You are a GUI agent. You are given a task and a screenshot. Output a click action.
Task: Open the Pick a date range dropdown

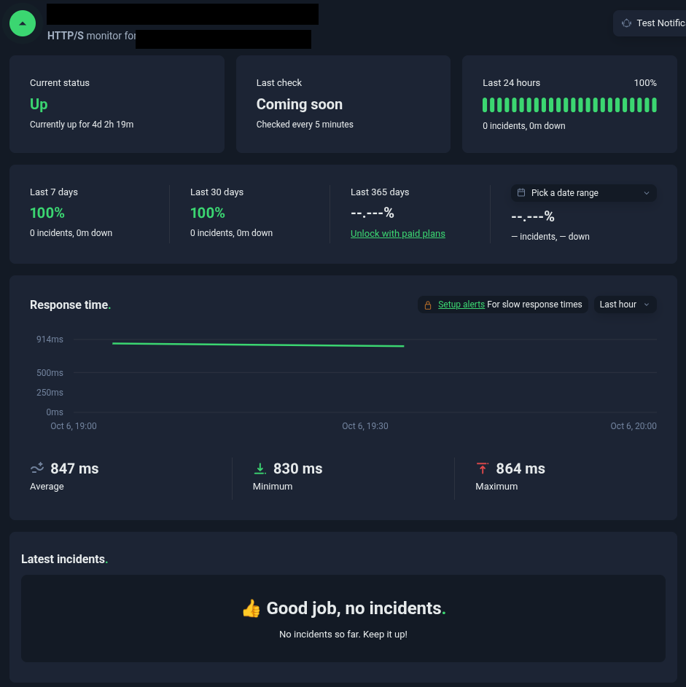coord(583,193)
